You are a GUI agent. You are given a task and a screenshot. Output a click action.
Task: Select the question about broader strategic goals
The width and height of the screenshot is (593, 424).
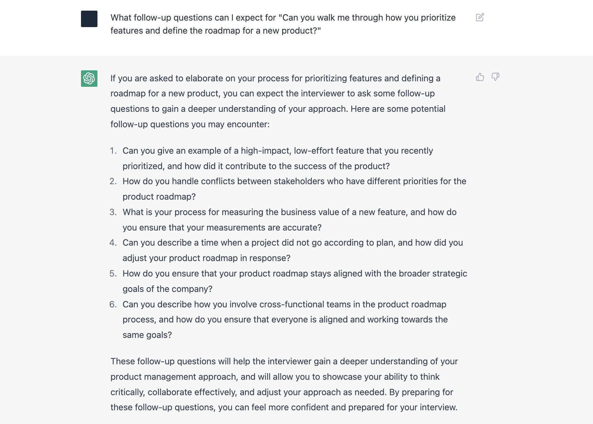click(294, 281)
